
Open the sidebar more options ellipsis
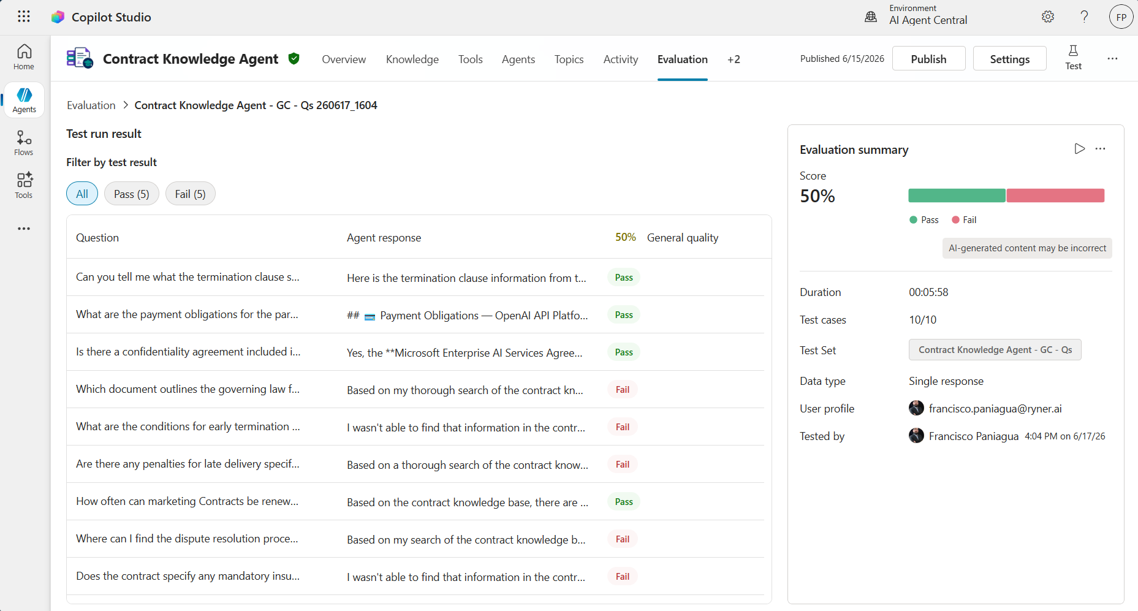click(24, 229)
